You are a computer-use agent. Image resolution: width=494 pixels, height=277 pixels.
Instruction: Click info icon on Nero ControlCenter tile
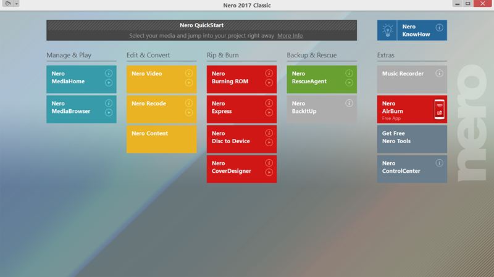point(439,163)
